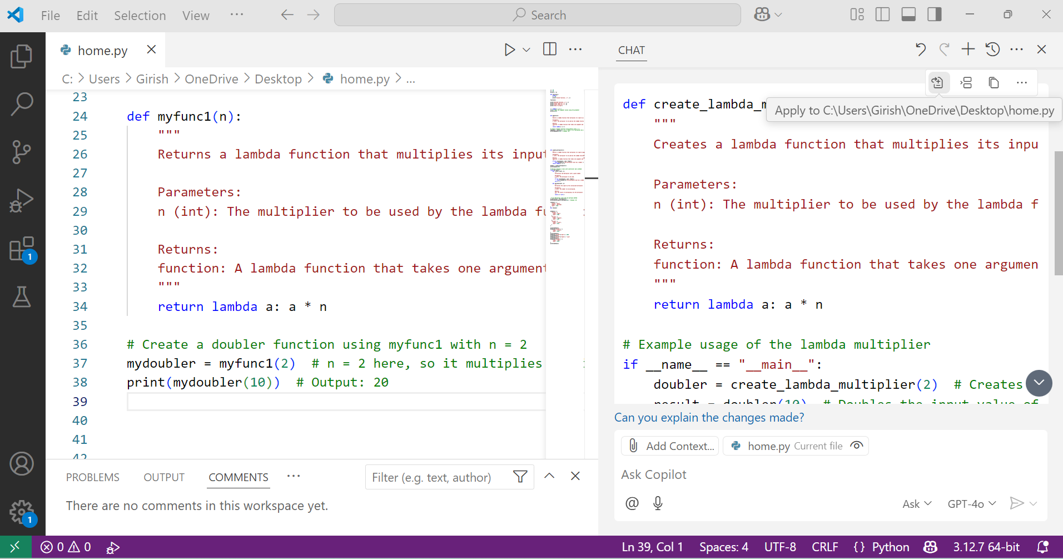Image resolution: width=1063 pixels, height=559 pixels.
Task: Click the 'Can you explain the changes made?' suggestion
Action: pyautogui.click(x=709, y=417)
